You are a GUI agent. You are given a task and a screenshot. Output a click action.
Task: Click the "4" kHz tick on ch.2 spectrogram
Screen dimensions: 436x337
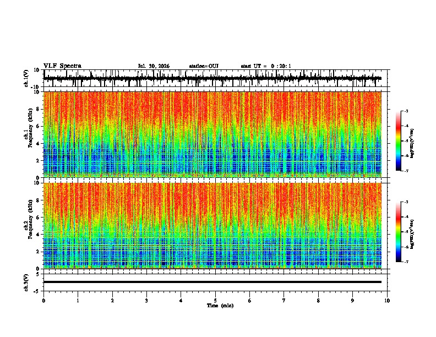[38, 235]
